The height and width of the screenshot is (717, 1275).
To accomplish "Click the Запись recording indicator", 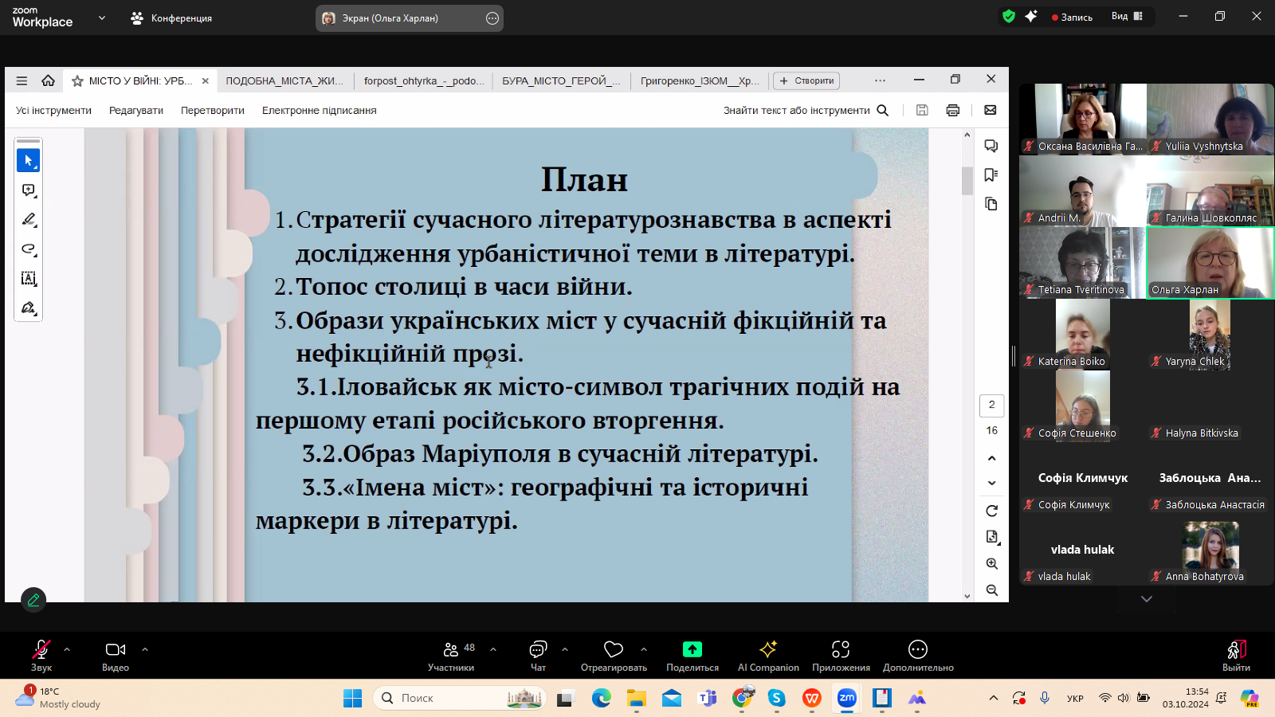I will click(1072, 17).
